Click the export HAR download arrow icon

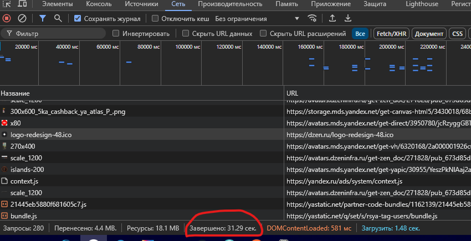(x=348, y=19)
